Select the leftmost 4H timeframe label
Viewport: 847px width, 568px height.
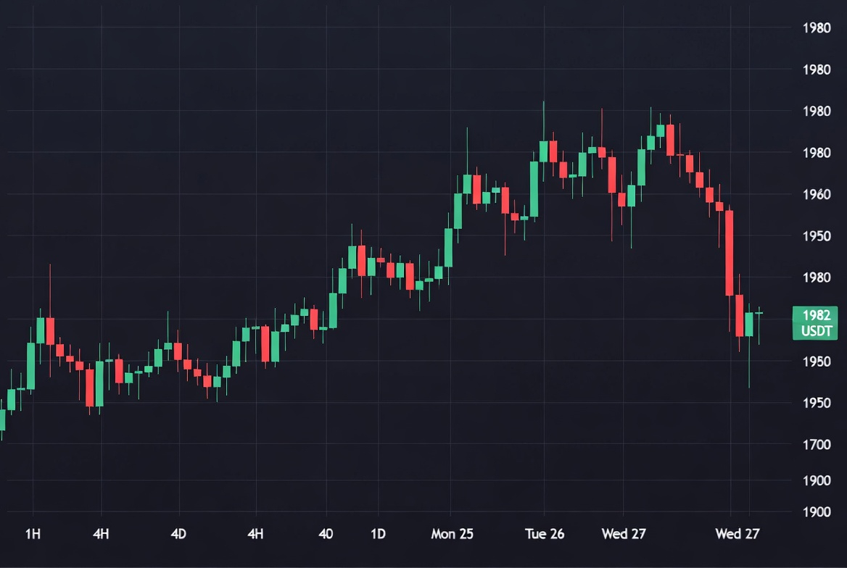click(101, 534)
